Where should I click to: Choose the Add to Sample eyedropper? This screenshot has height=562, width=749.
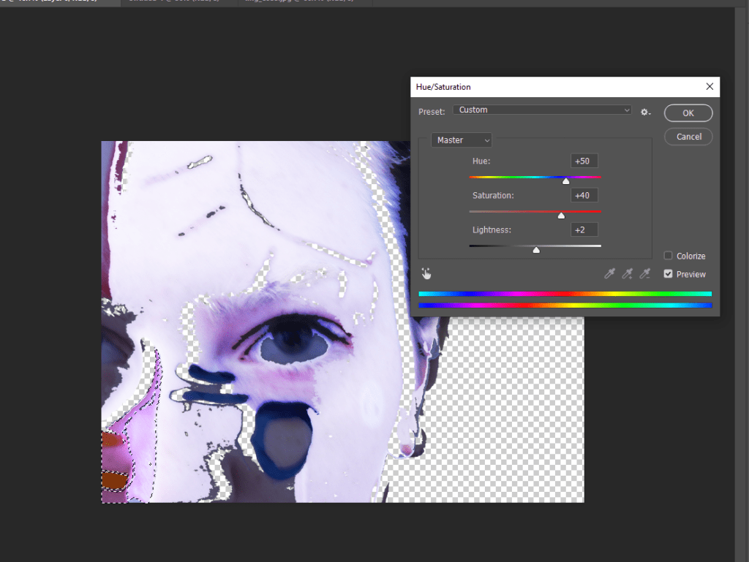click(x=627, y=273)
